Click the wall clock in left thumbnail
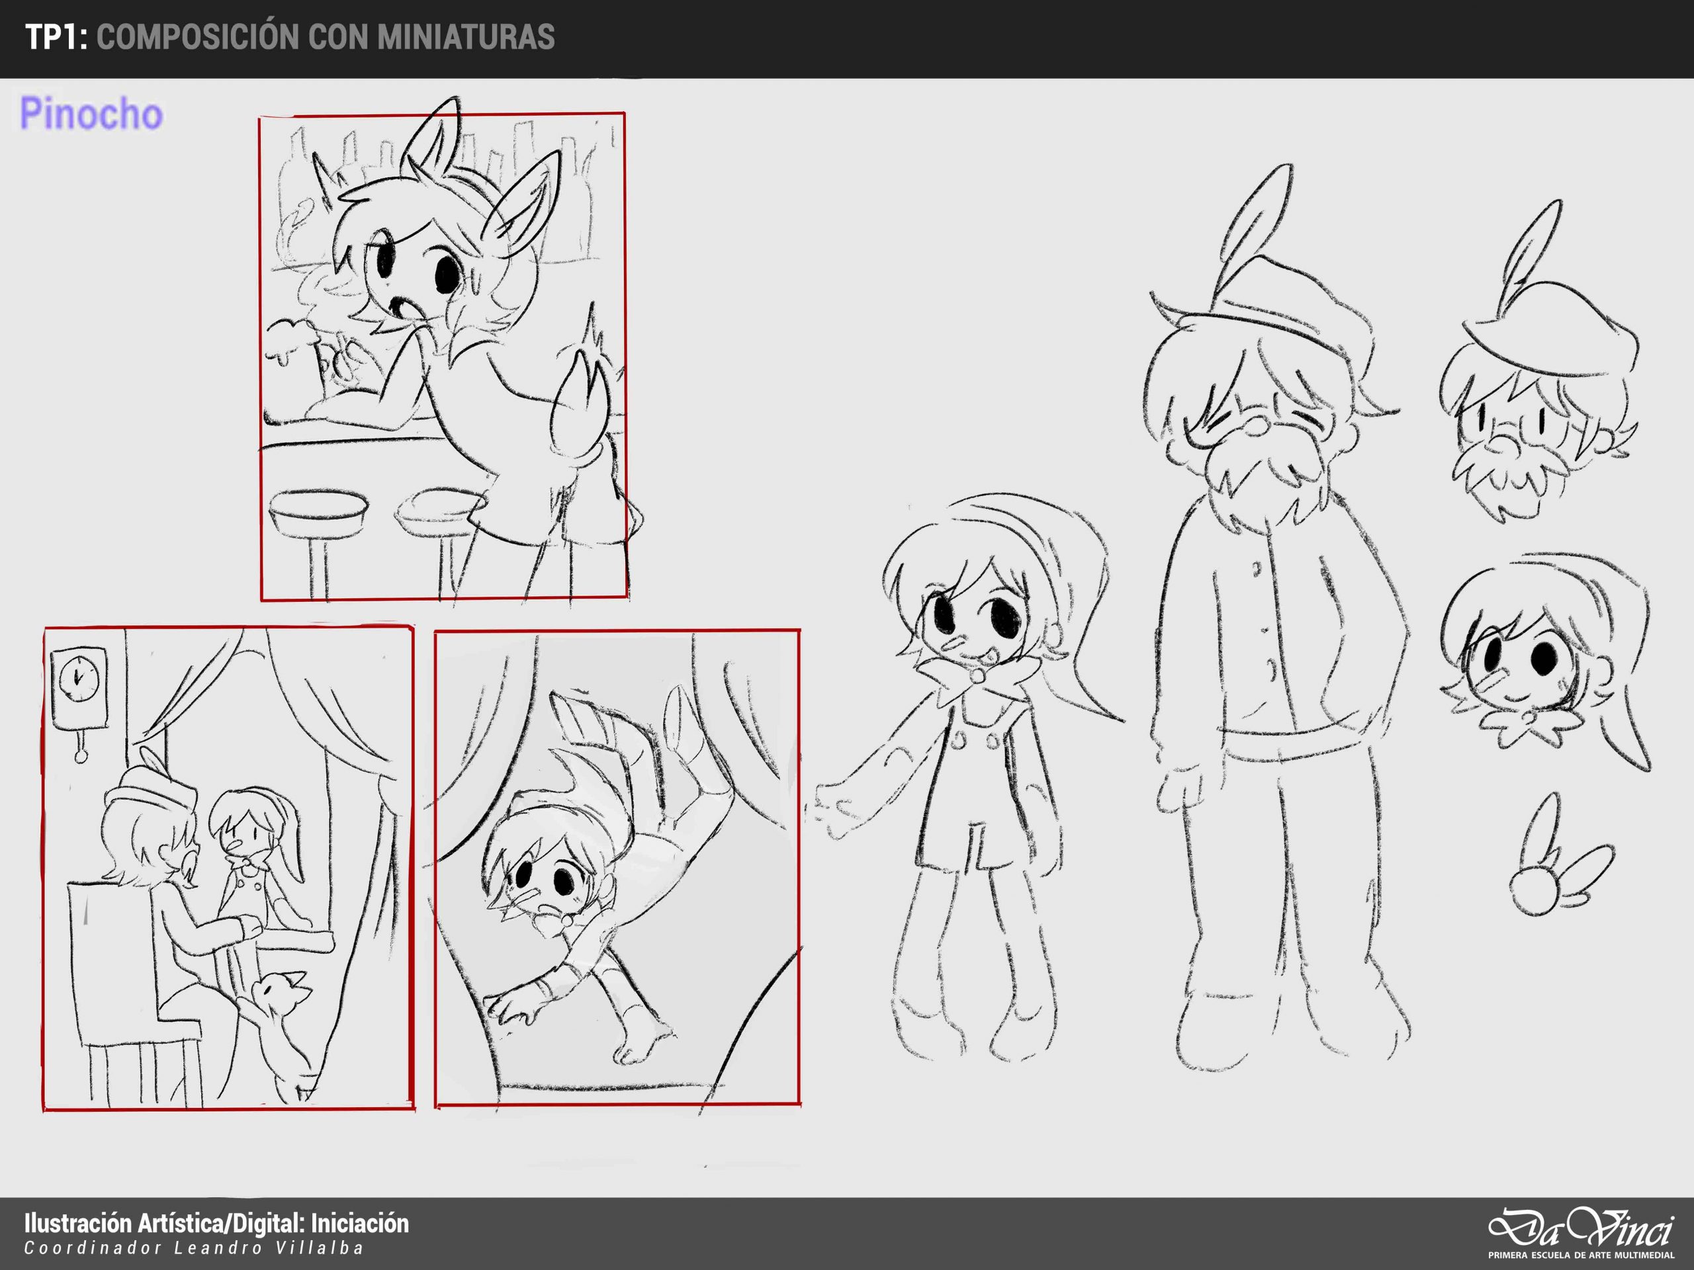The height and width of the screenshot is (1270, 1694). 78,683
